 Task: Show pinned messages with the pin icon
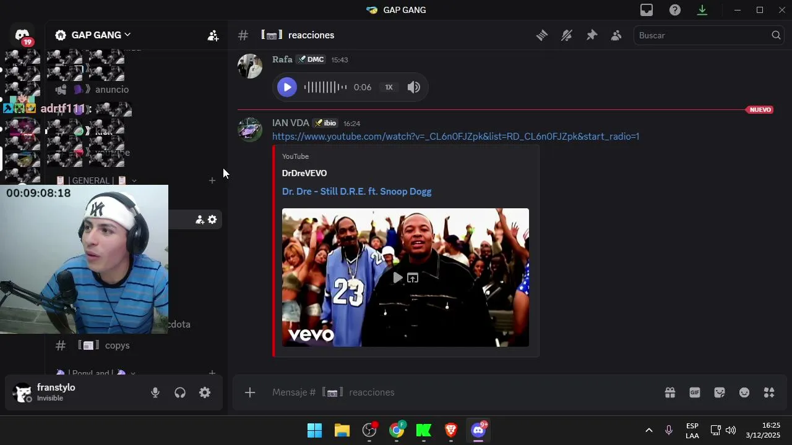[592, 35]
